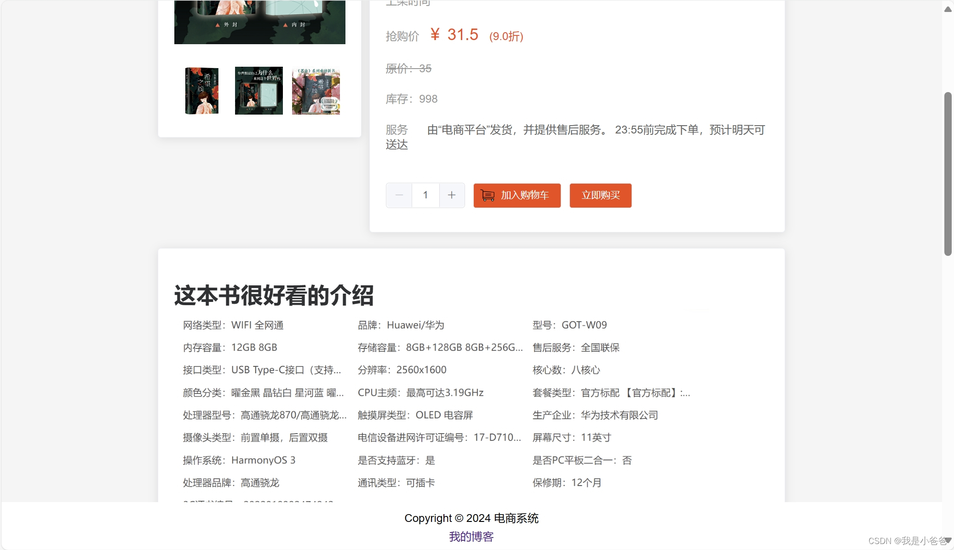Open the 我的博客 link
Image resolution: width=954 pixels, height=550 pixels.
tap(471, 536)
